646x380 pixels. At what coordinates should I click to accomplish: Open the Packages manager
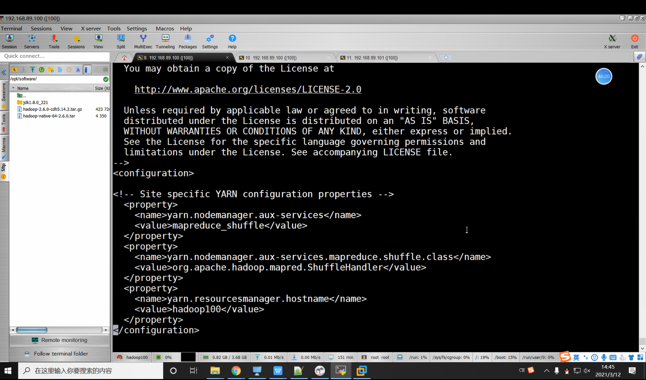pos(187,42)
